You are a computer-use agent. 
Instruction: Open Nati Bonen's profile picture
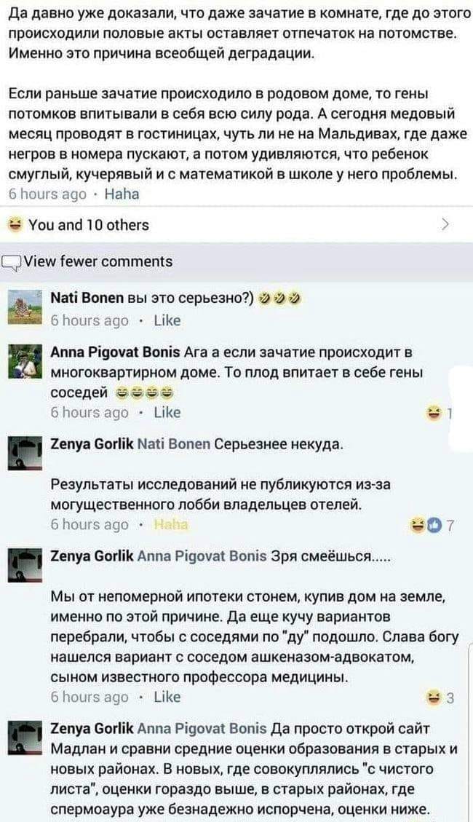(25, 307)
